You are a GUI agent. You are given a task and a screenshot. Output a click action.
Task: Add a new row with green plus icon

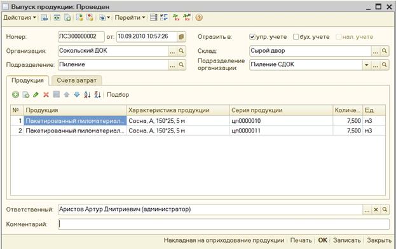(16, 95)
